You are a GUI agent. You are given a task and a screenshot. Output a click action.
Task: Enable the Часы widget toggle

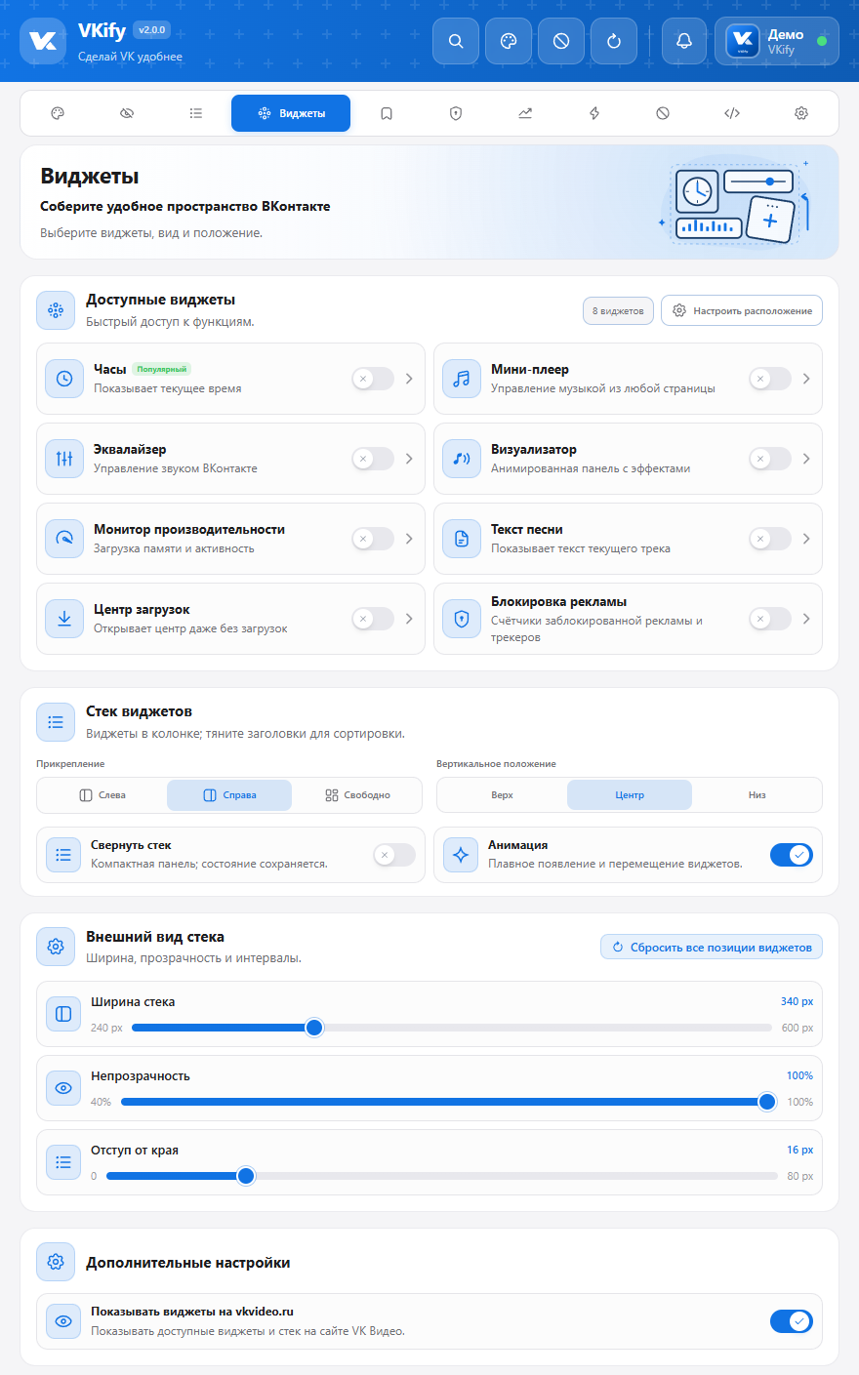(373, 379)
